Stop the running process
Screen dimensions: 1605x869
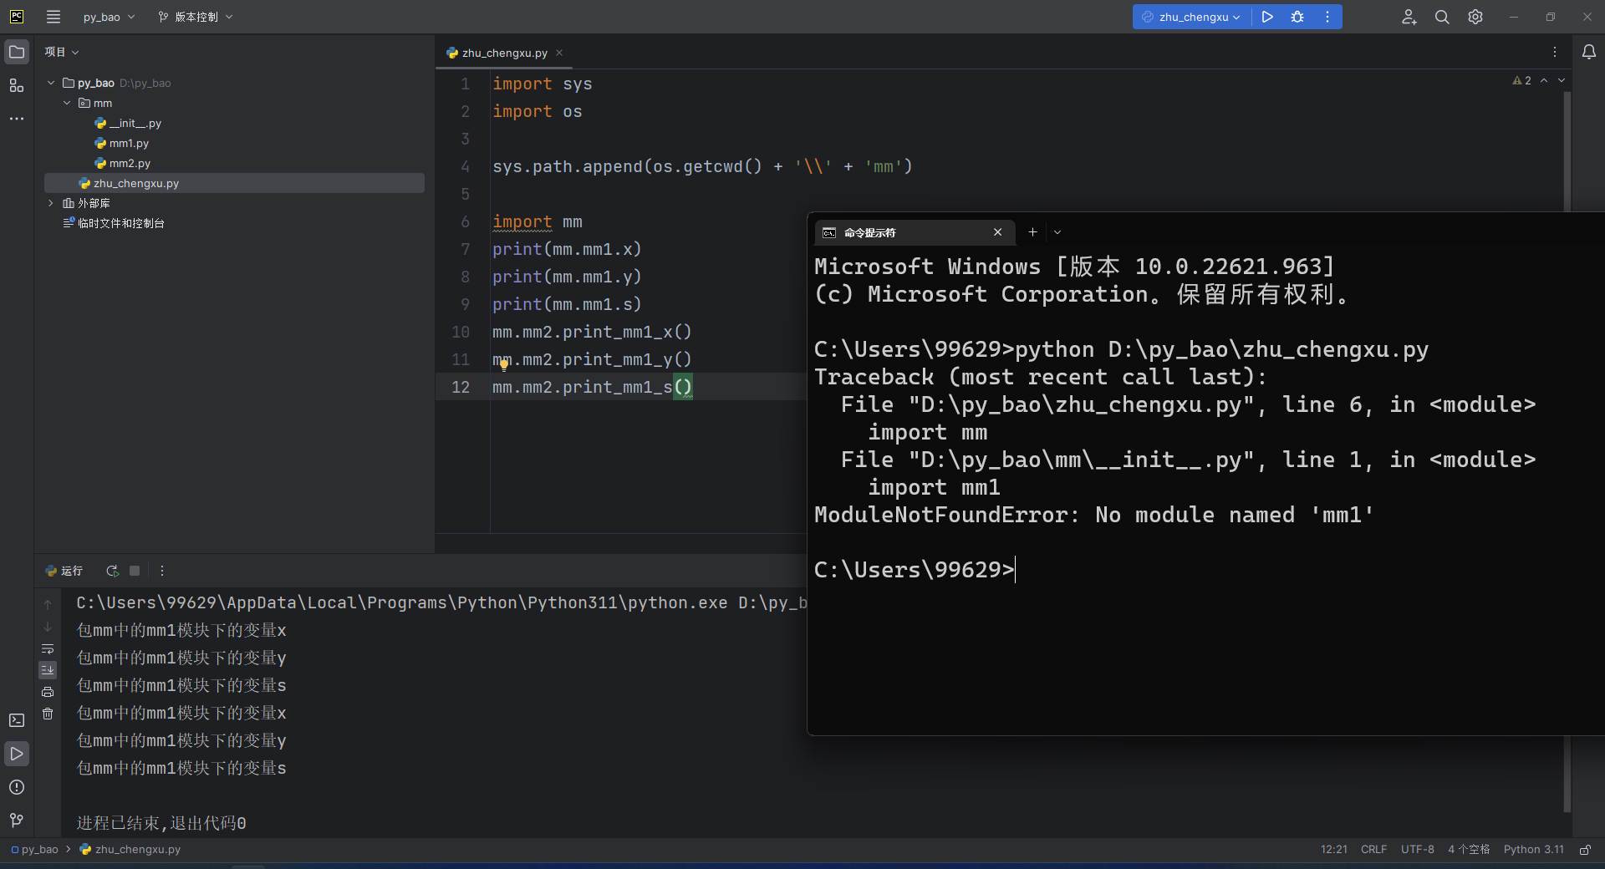point(135,571)
